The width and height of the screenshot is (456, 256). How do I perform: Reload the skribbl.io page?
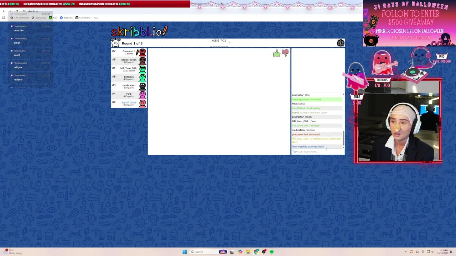pyautogui.click(x=17, y=11)
